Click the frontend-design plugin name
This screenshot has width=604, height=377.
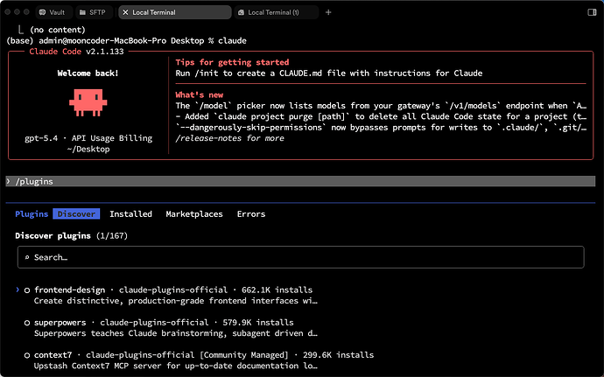69,290
